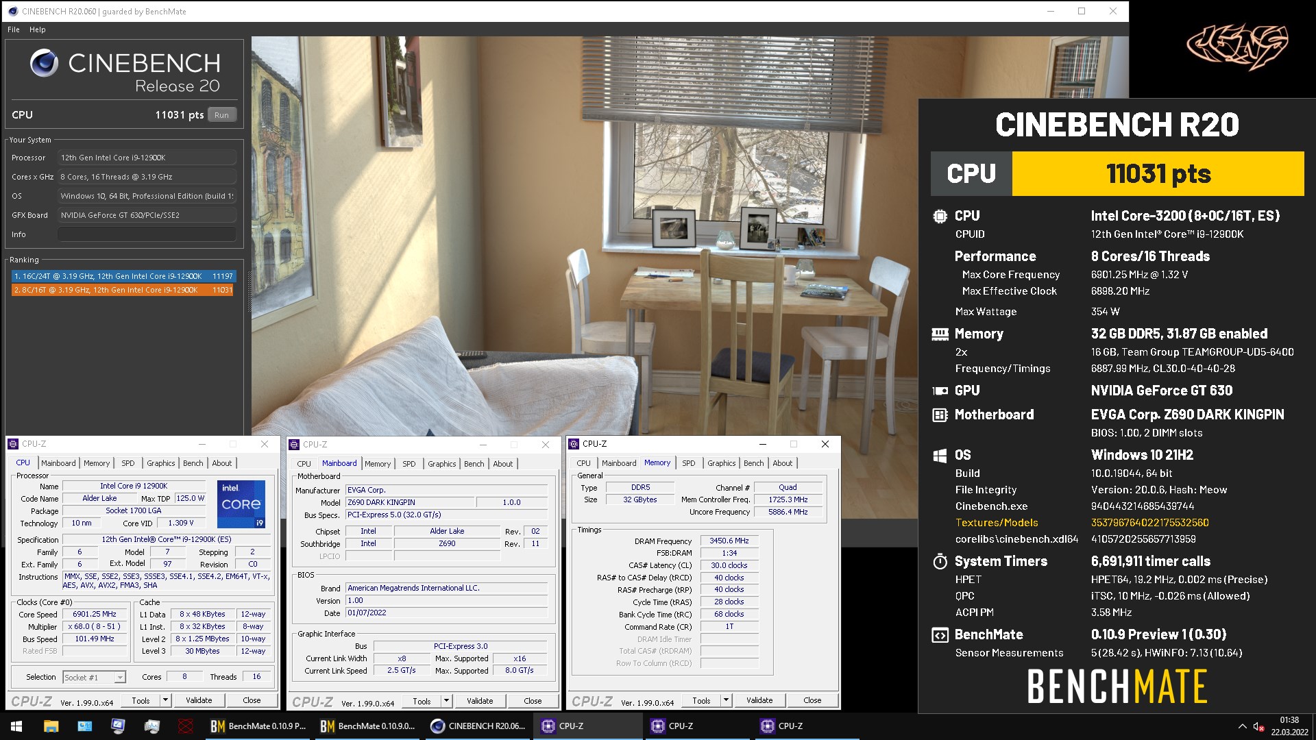Open the Socket #1 selection dropdown
Screen dimensions: 1316x740
(x=95, y=677)
